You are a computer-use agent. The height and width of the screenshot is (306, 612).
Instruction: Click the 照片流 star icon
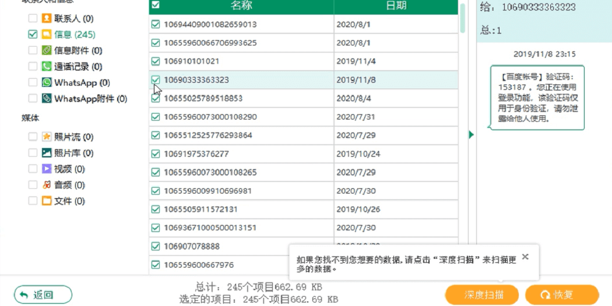pyautogui.click(x=47, y=136)
